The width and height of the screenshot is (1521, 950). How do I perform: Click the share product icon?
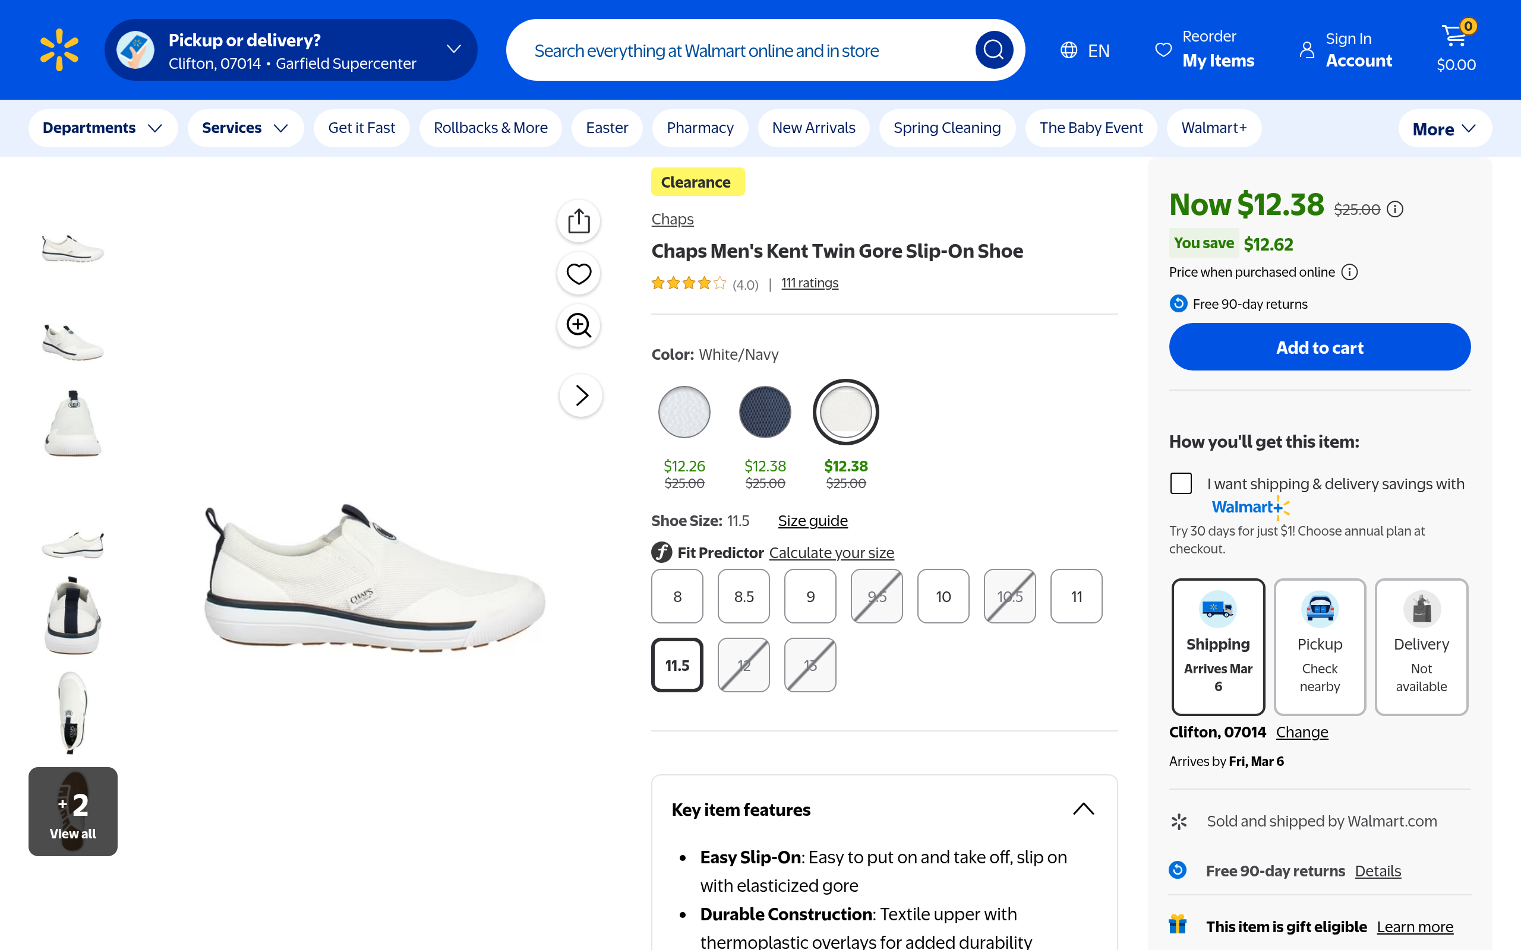click(x=578, y=221)
